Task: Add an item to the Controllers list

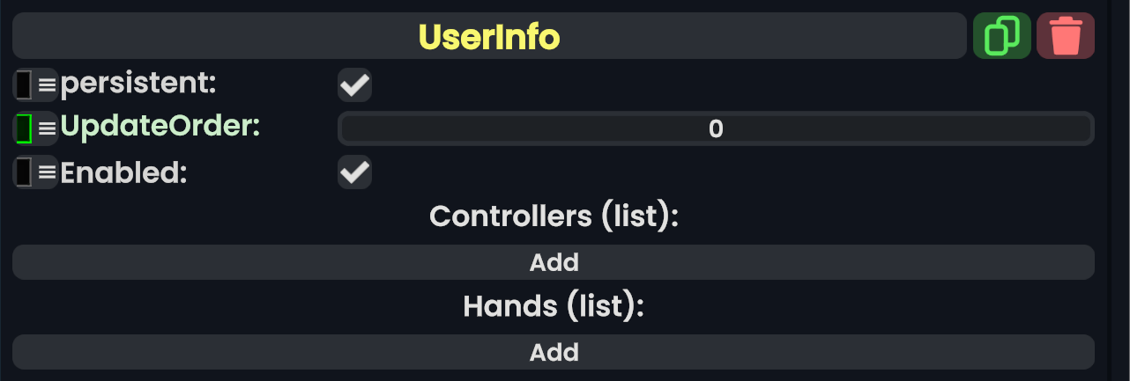Action: [x=554, y=262]
